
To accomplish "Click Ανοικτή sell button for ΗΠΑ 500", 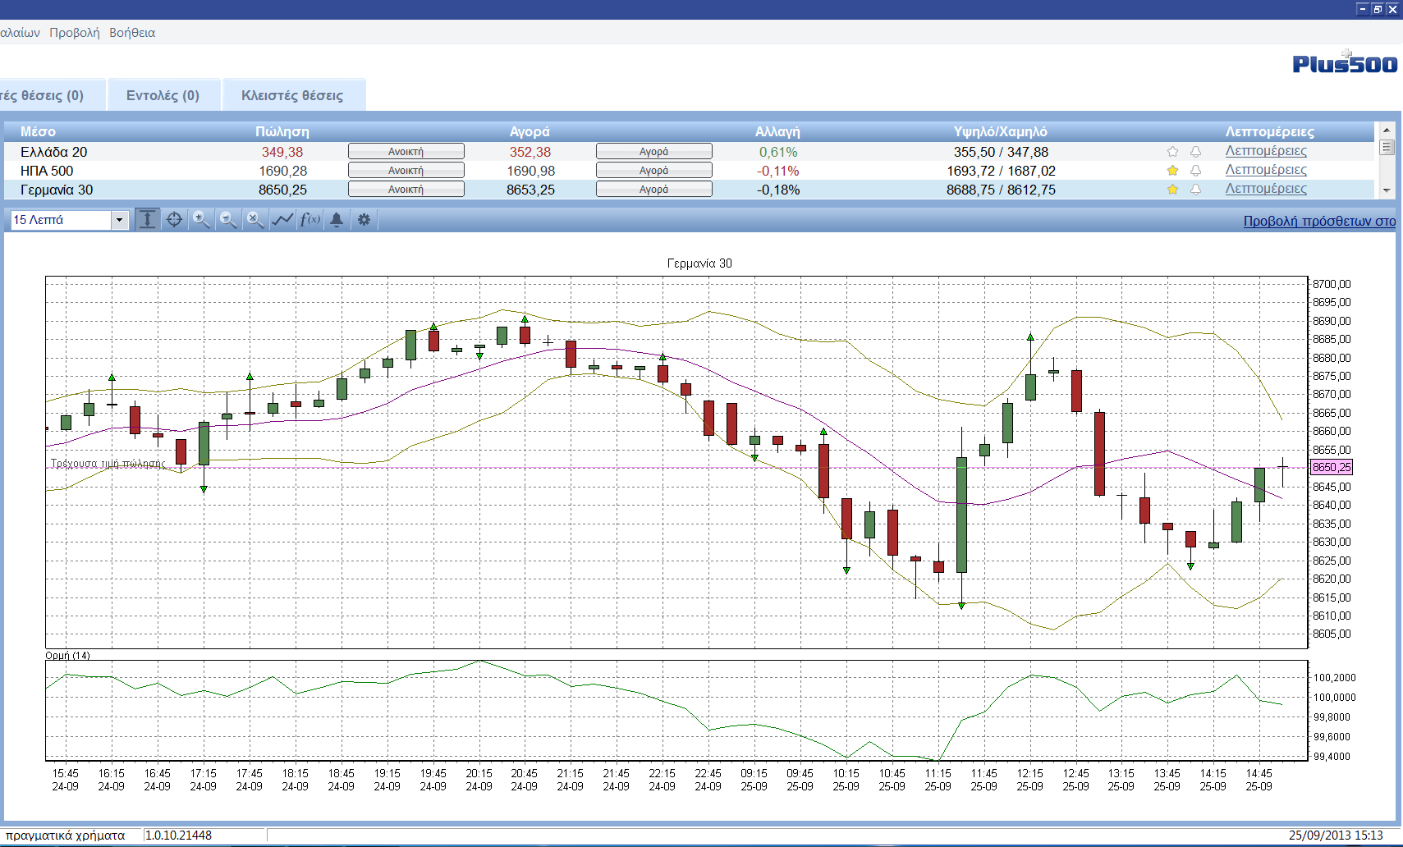I will point(406,171).
